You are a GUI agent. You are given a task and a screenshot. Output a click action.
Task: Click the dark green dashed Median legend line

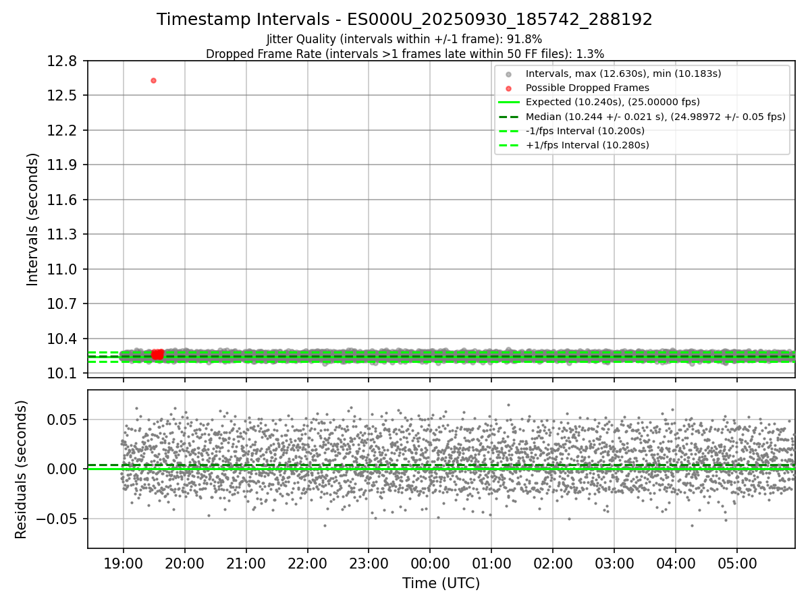[x=508, y=117]
